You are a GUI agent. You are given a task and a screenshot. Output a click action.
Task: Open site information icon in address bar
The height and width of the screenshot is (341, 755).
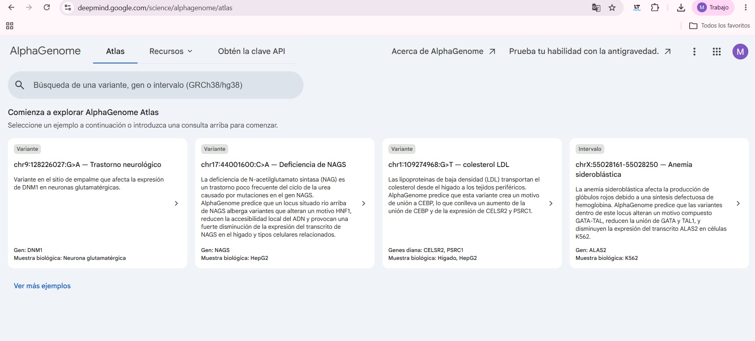tap(68, 7)
